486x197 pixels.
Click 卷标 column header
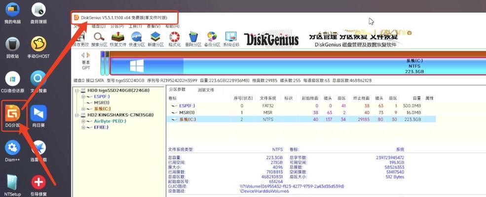(x=172, y=98)
